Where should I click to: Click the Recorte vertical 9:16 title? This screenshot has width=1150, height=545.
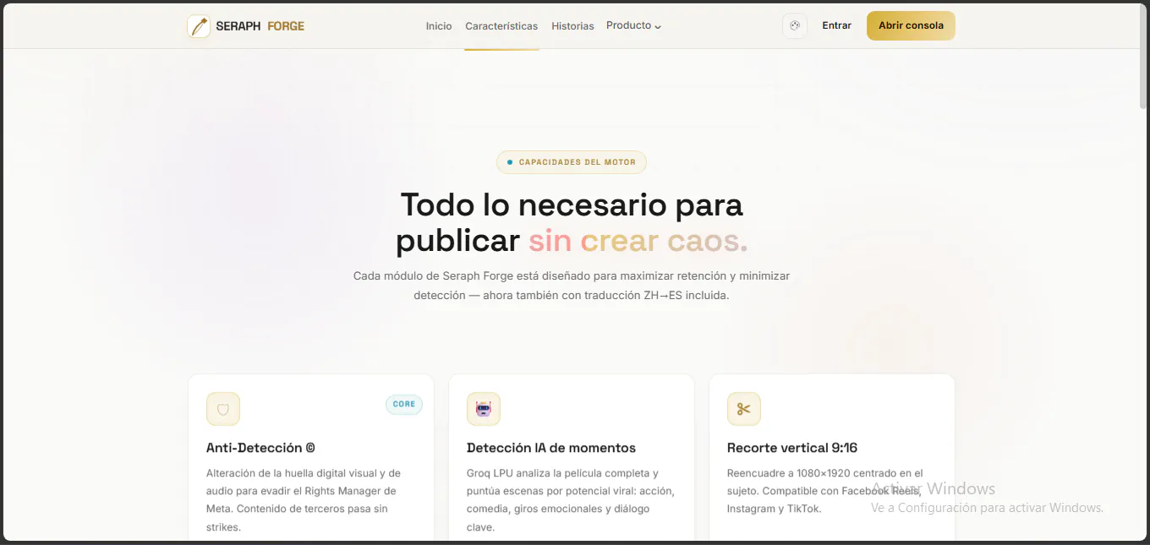tap(792, 448)
